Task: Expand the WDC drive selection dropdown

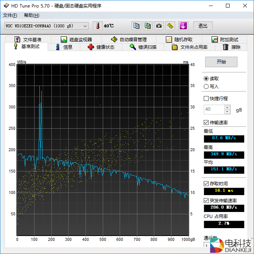Action: click(x=85, y=26)
